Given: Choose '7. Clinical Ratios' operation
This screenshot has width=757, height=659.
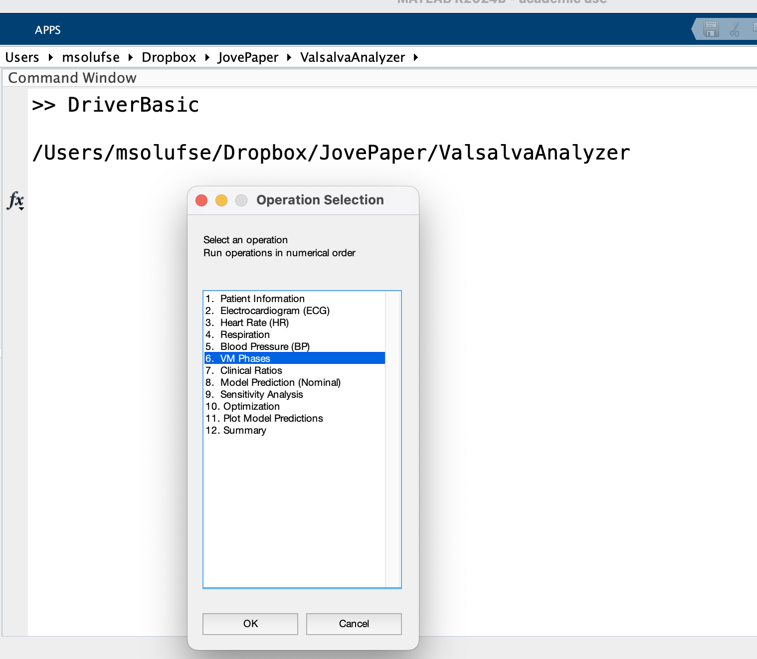Looking at the screenshot, I should coord(295,370).
